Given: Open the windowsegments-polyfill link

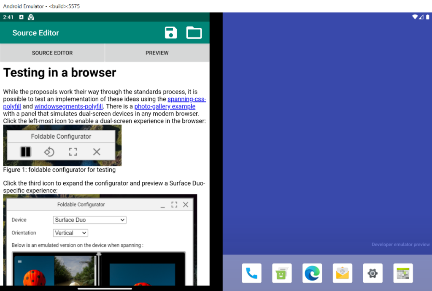Looking at the screenshot, I should coord(68,106).
